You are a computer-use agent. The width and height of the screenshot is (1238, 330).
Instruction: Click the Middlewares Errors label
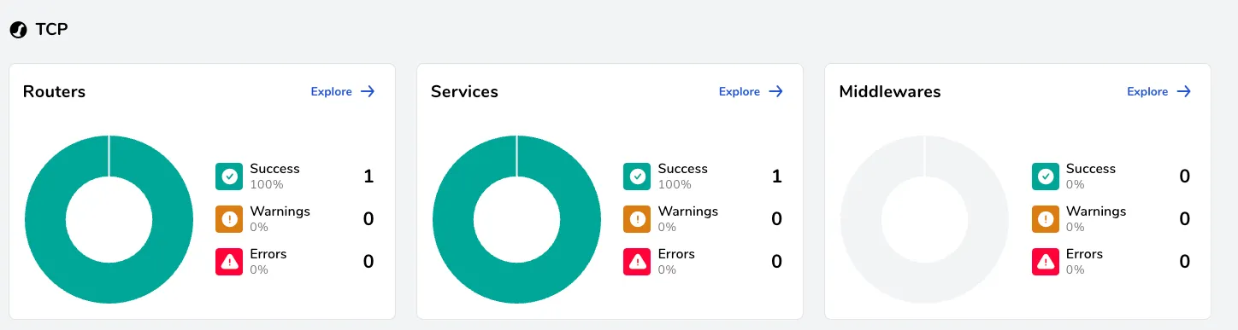click(x=1085, y=254)
